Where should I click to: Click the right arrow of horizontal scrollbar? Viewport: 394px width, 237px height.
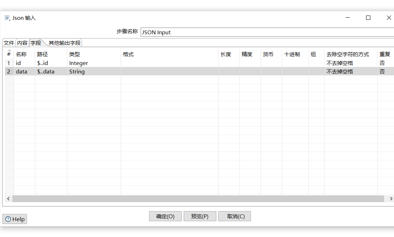391,199
